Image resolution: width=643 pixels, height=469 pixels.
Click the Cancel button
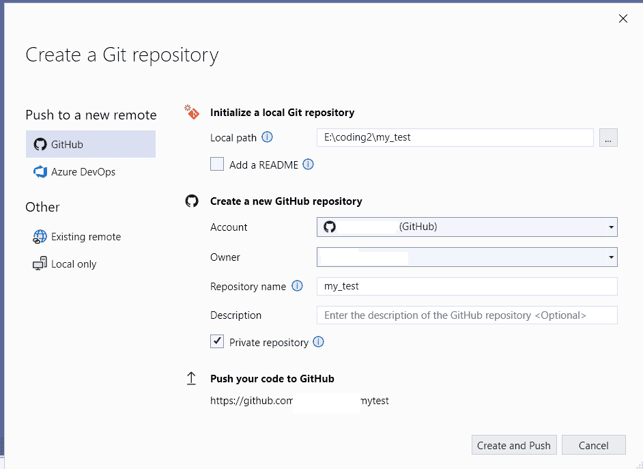pos(593,445)
